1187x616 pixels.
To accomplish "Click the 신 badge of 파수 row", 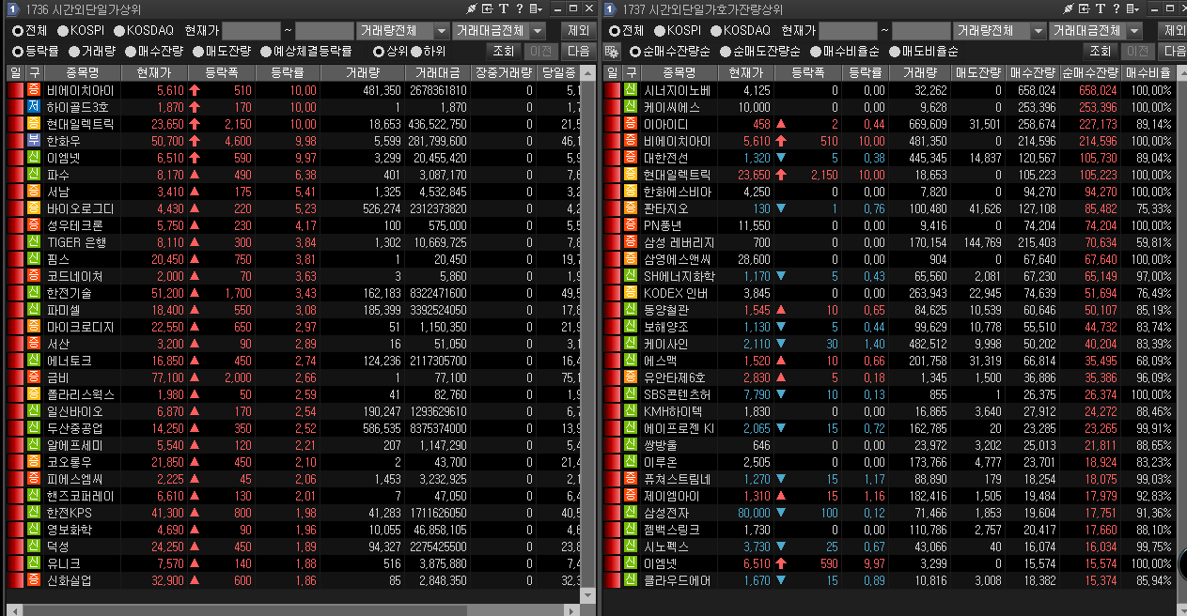I will [x=33, y=175].
